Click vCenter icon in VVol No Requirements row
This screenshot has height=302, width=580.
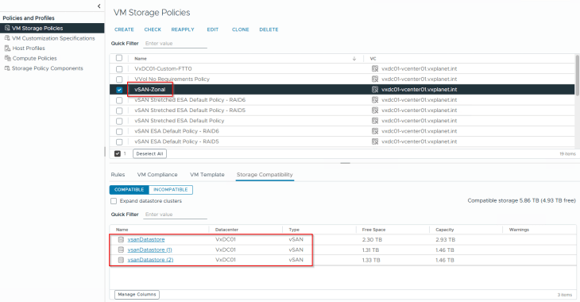pyautogui.click(x=375, y=79)
